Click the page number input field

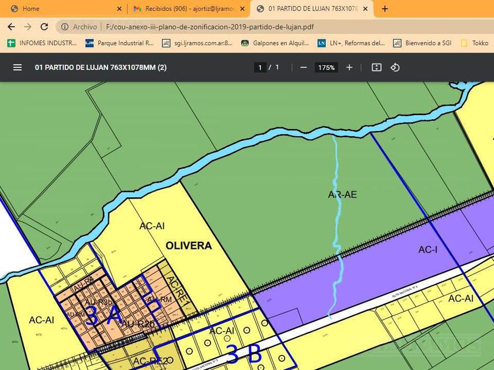click(261, 68)
